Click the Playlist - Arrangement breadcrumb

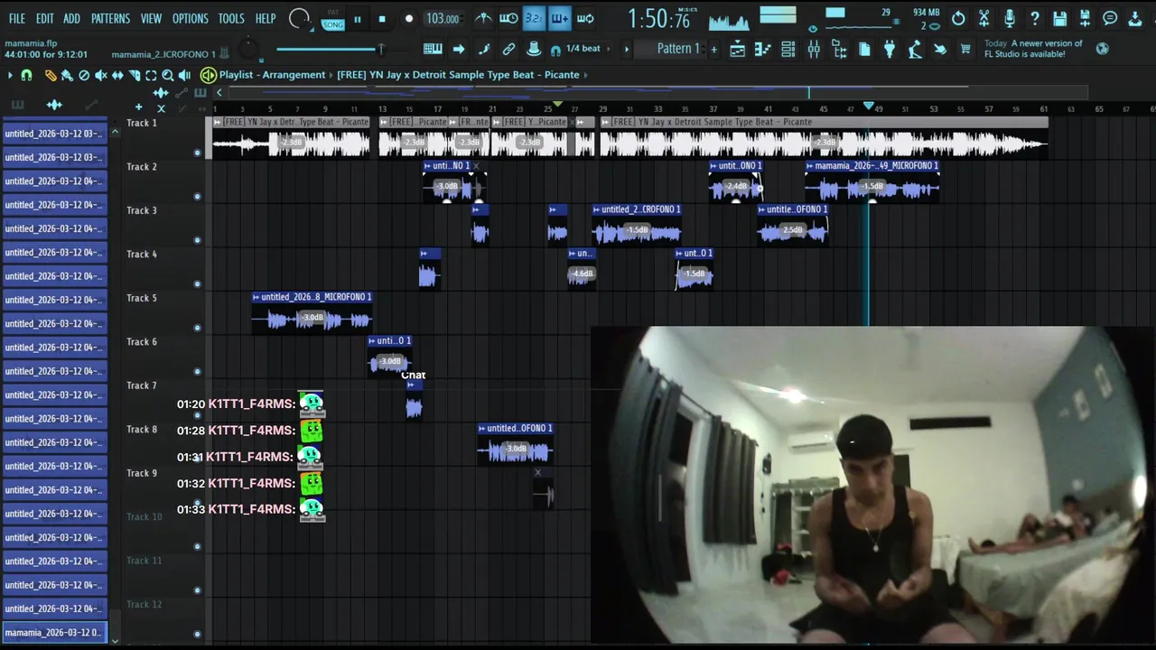tap(272, 75)
